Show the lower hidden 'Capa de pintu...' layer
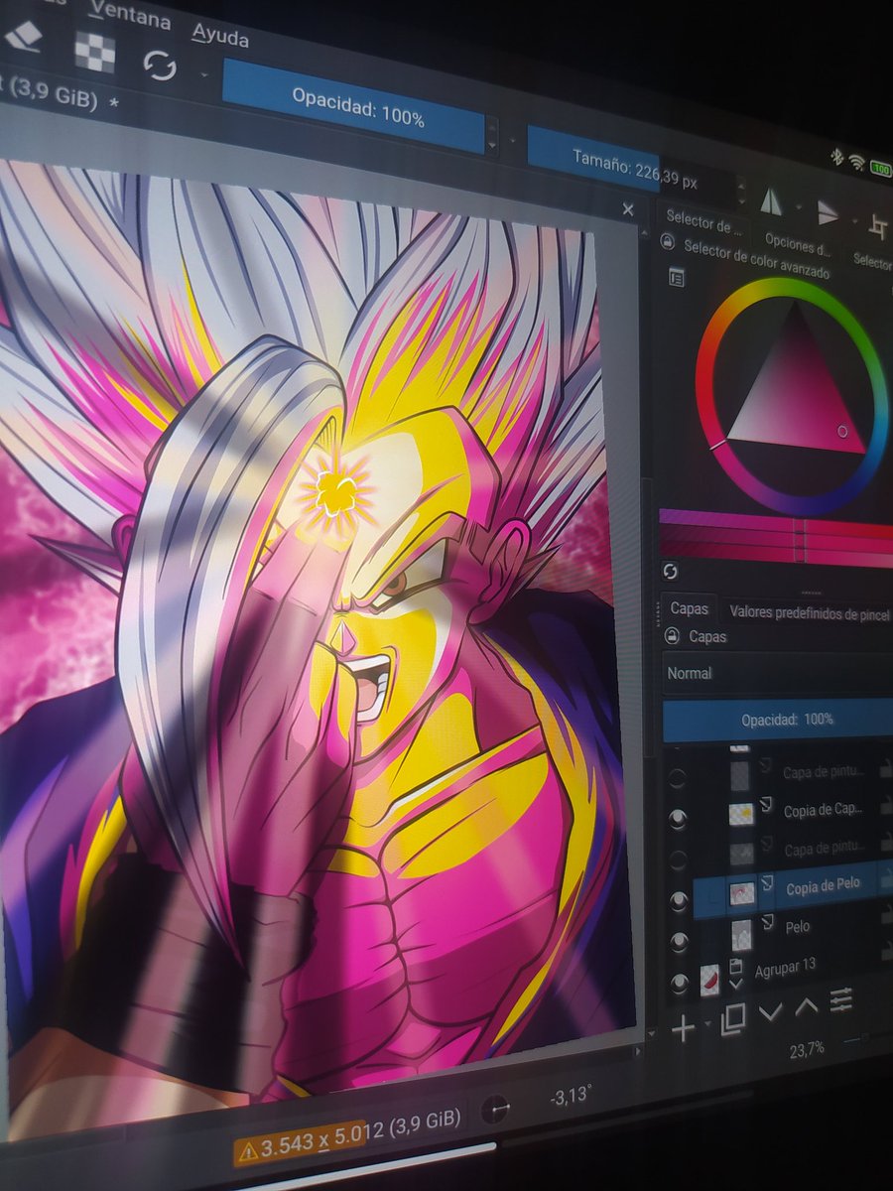The width and height of the screenshot is (893, 1191). [x=679, y=859]
